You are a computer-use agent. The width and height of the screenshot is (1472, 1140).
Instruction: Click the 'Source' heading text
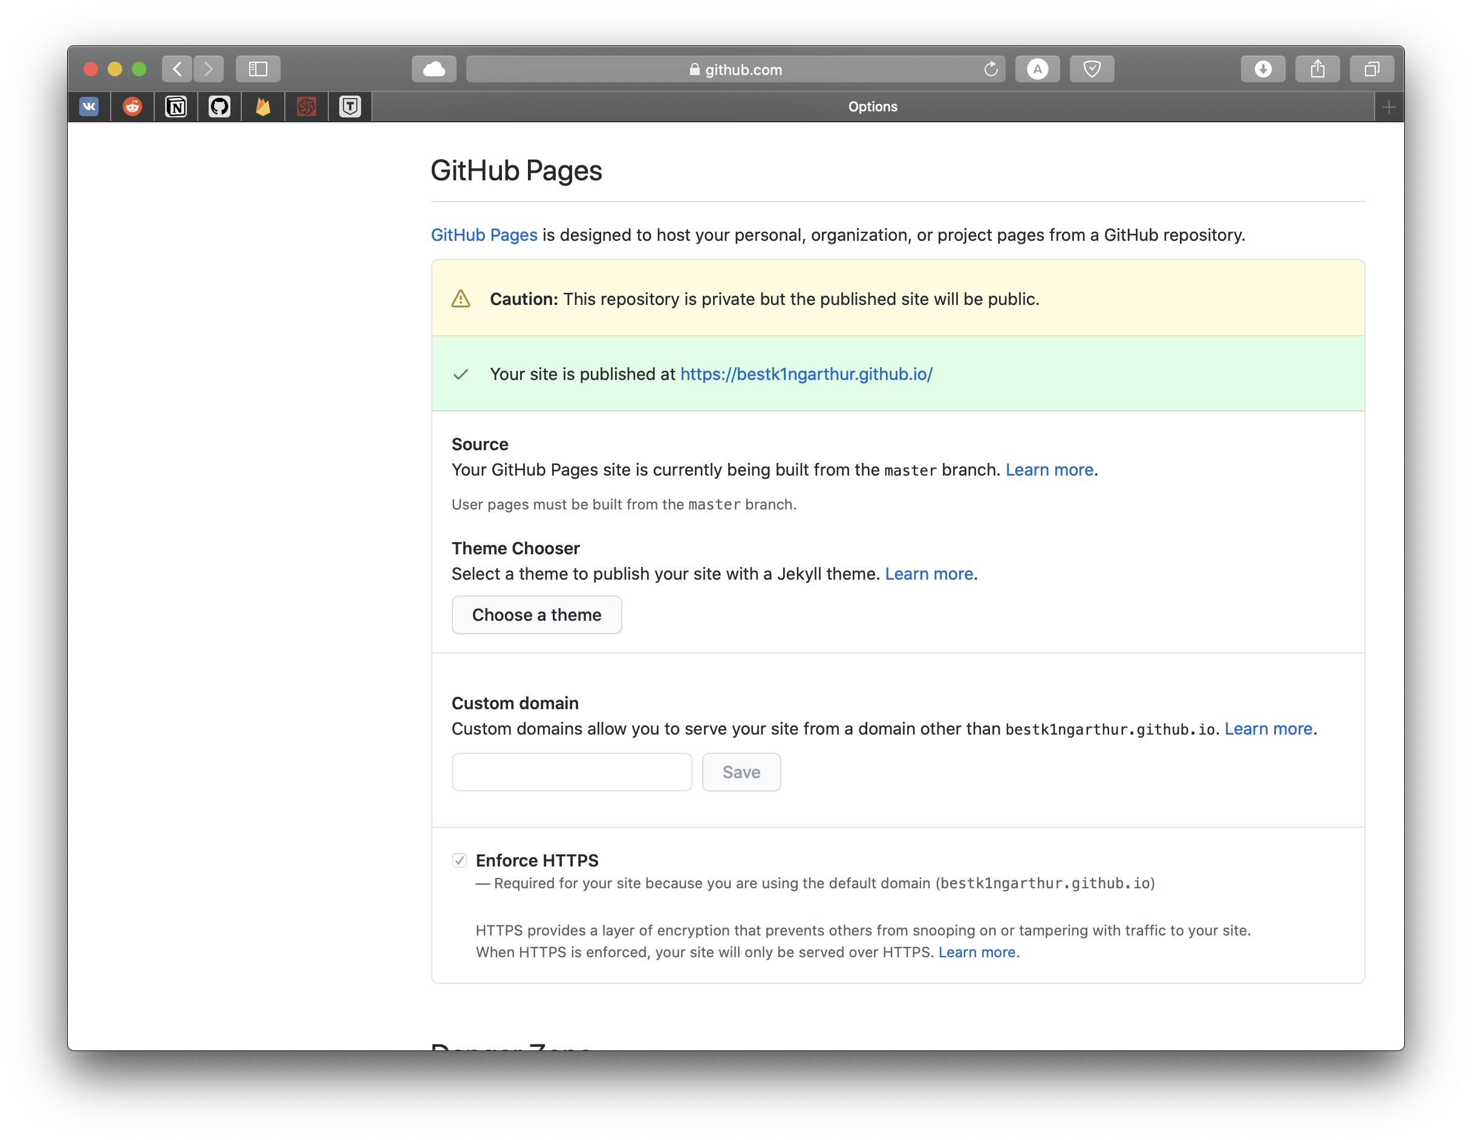(480, 444)
